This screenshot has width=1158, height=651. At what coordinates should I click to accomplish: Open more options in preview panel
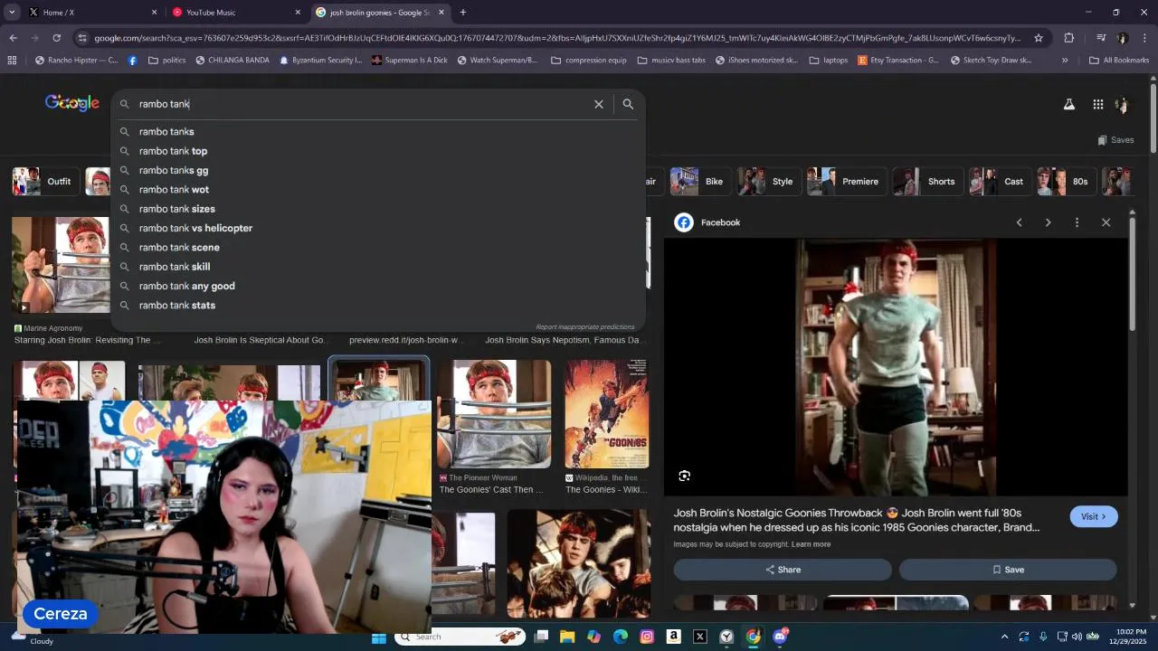[1077, 222]
